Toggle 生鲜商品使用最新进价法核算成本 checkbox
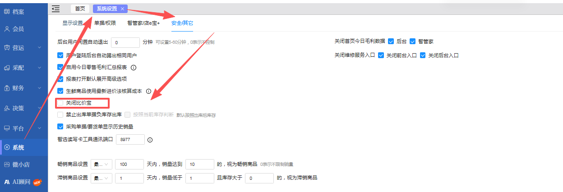Image resolution: width=563 pixels, height=192 pixels. pyautogui.click(x=60, y=91)
